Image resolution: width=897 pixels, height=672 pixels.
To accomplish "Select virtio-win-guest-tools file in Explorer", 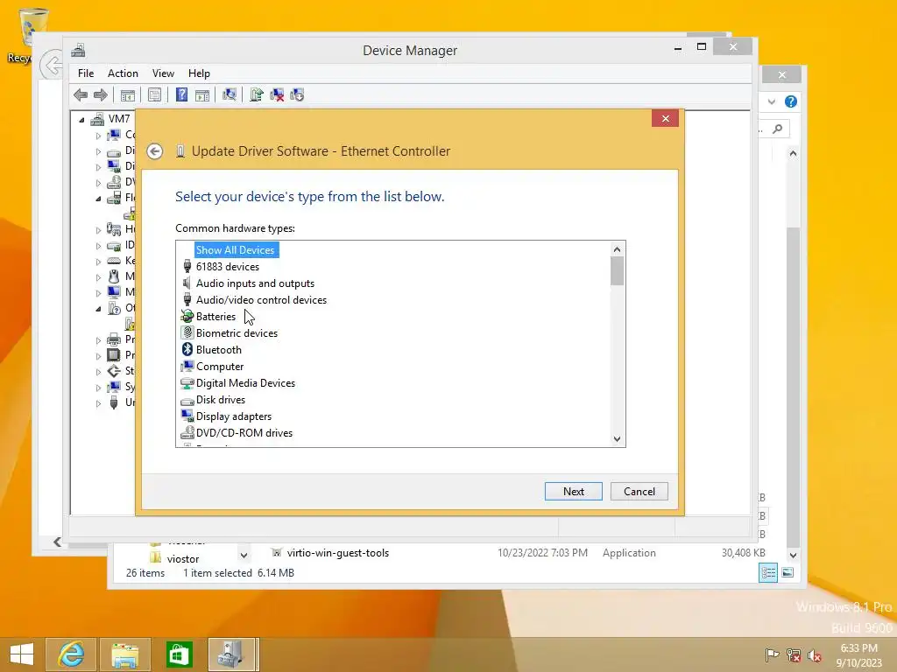I will point(337,553).
